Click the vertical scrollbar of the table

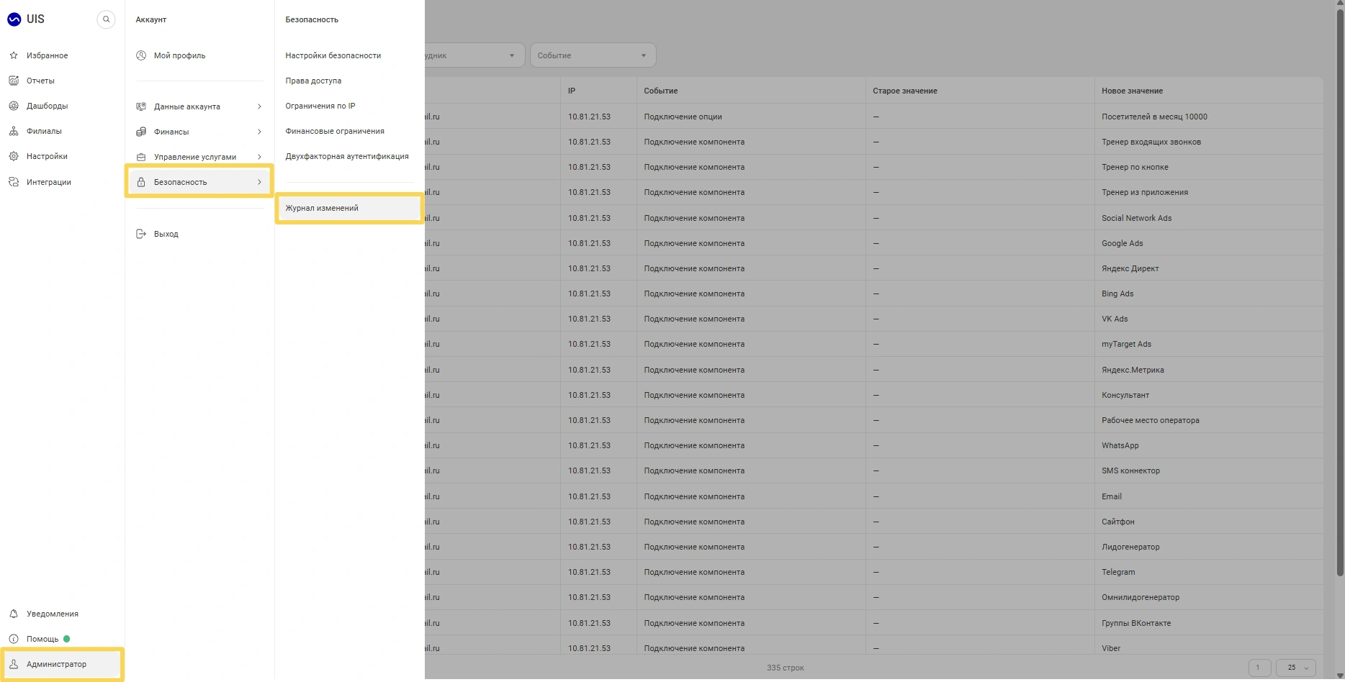tap(1339, 291)
